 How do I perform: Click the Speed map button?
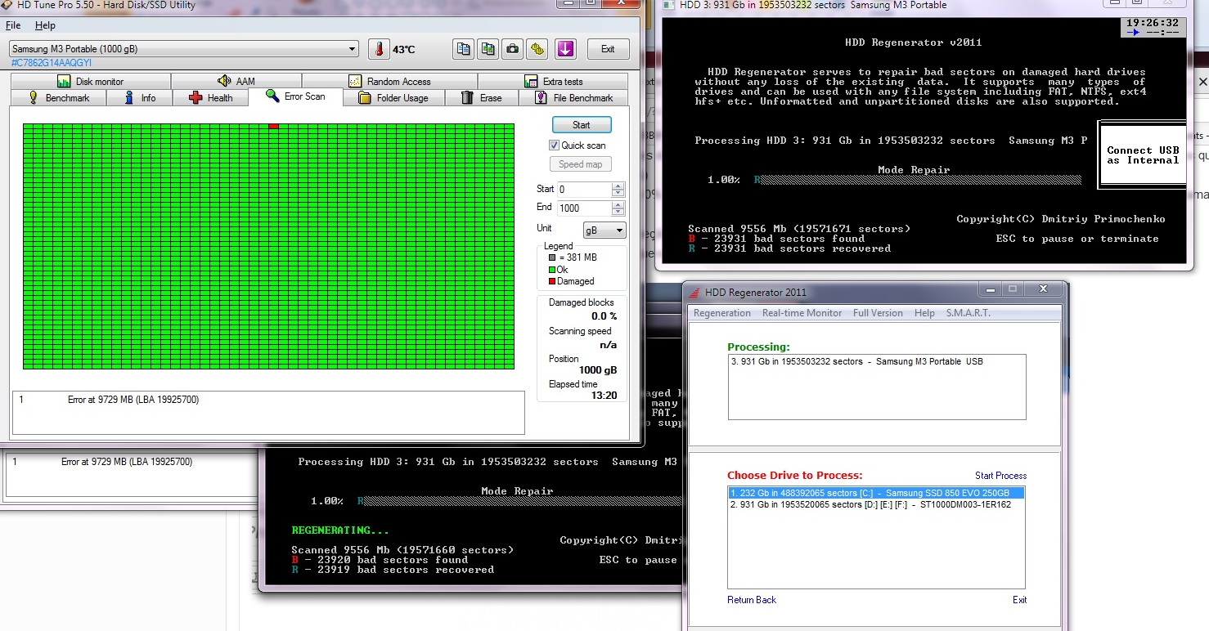click(582, 164)
